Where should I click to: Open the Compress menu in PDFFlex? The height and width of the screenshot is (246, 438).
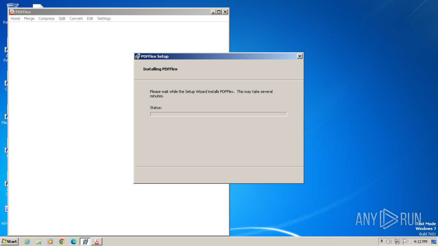(47, 18)
